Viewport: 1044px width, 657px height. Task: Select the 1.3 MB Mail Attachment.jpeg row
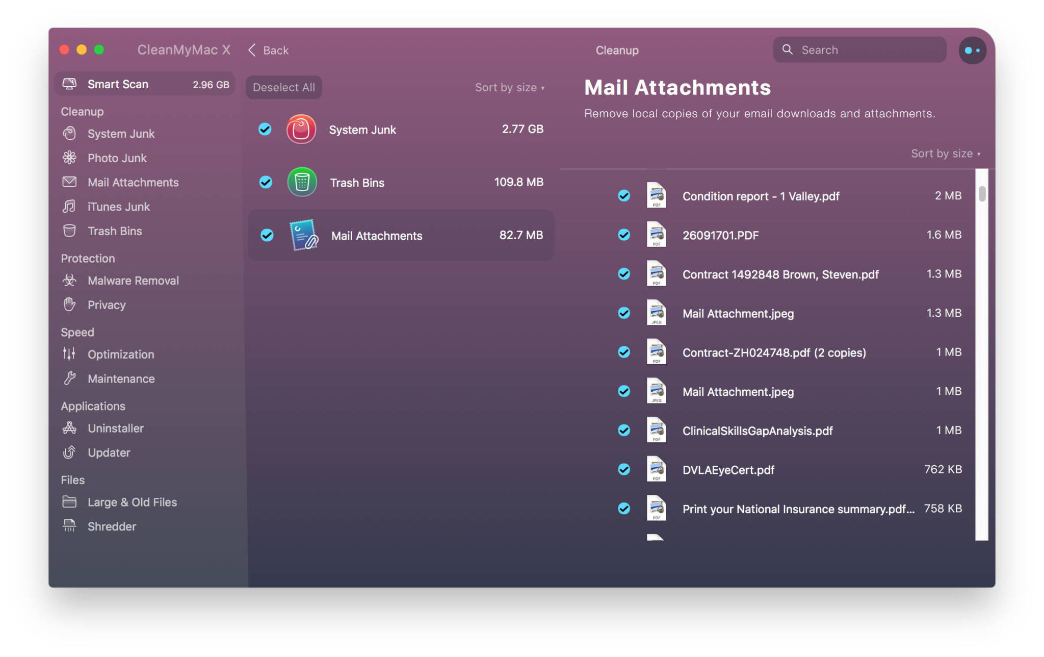tap(789, 313)
